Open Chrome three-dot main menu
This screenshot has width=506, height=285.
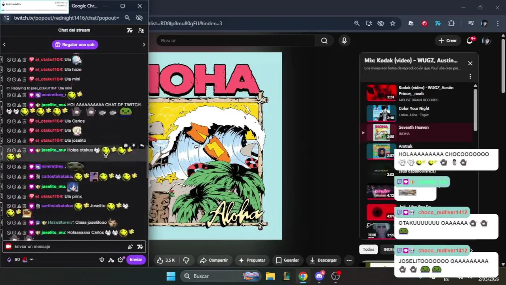click(498, 23)
